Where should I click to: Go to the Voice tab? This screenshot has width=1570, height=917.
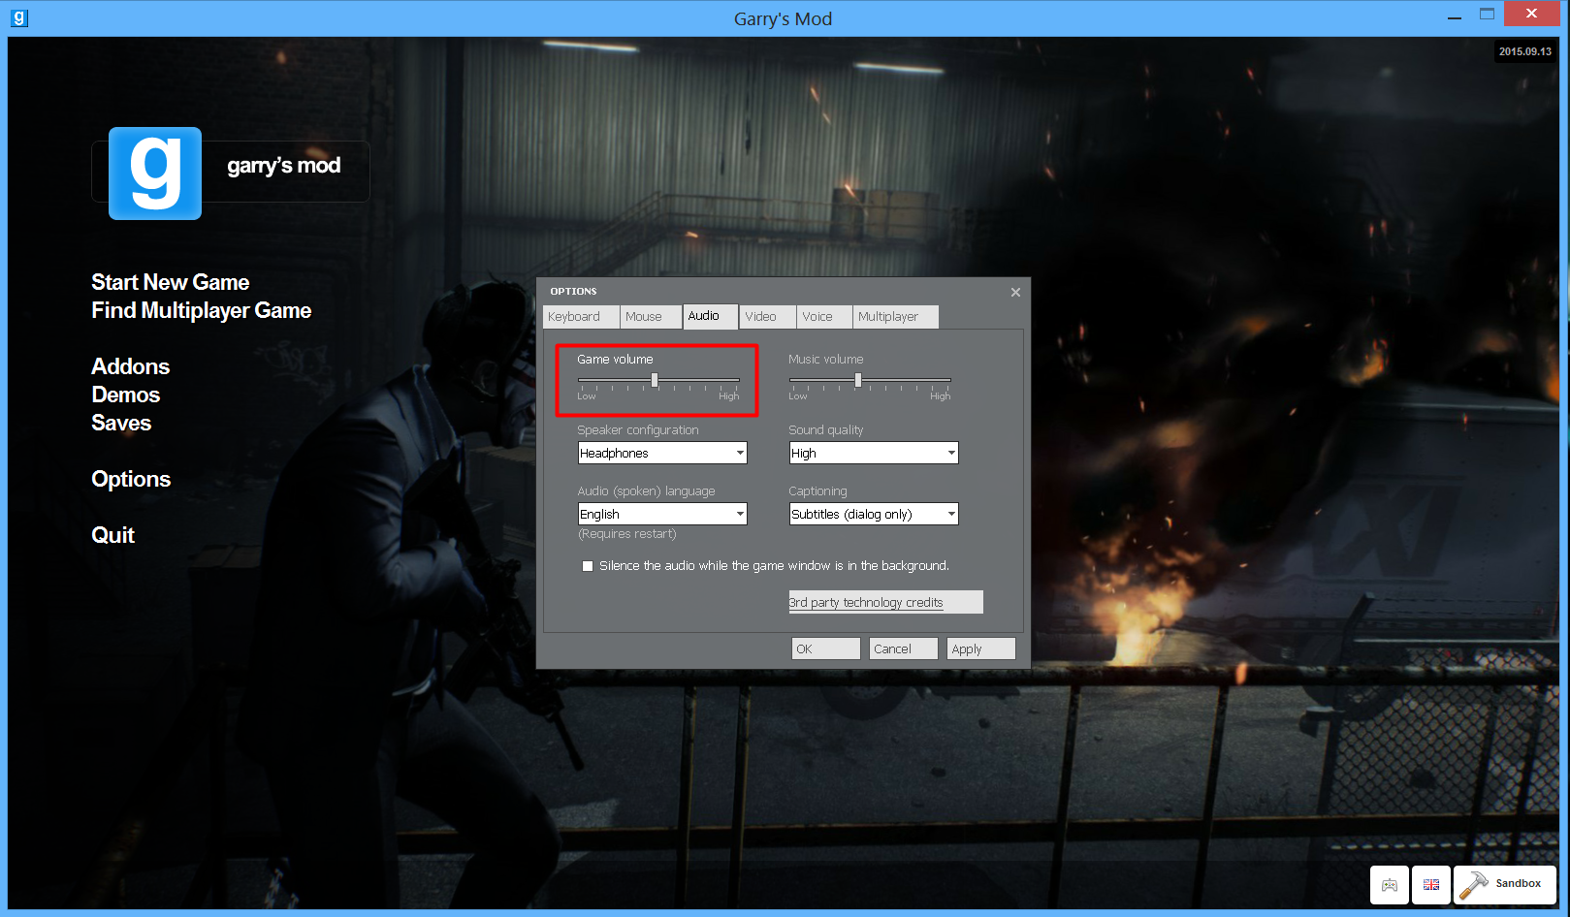(x=825, y=317)
